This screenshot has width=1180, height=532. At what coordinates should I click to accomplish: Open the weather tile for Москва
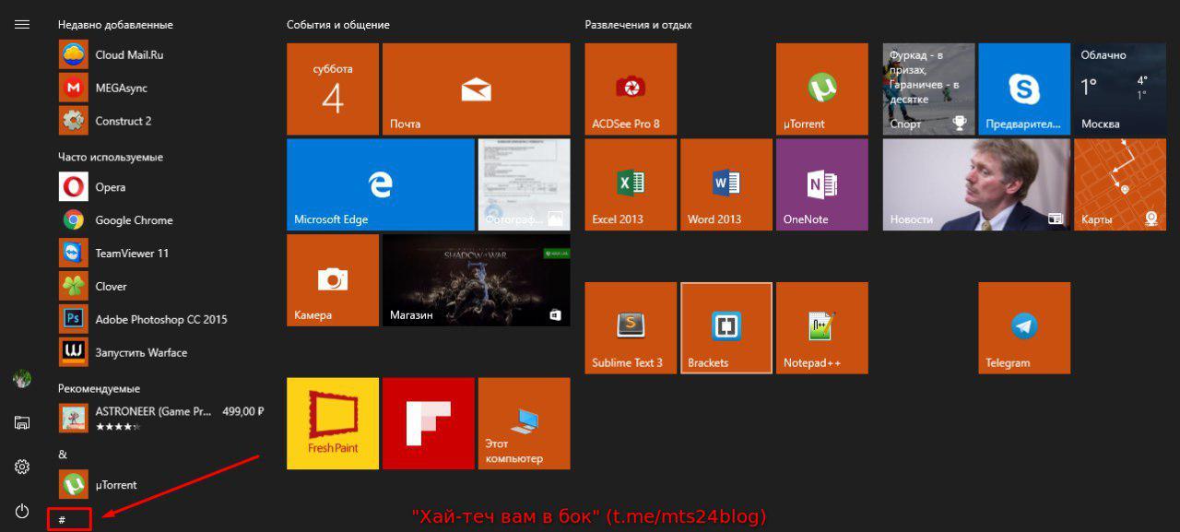[1120, 89]
